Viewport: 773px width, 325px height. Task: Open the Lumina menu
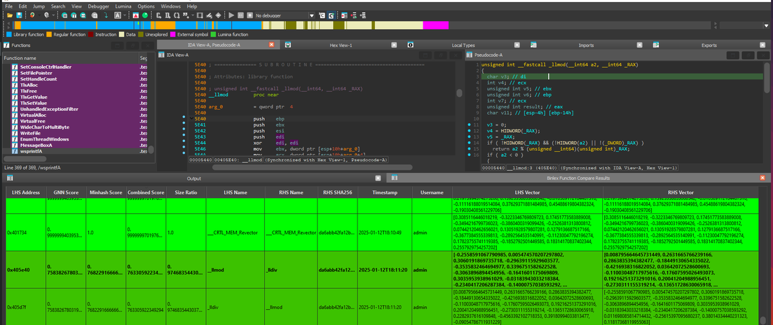coord(124,6)
